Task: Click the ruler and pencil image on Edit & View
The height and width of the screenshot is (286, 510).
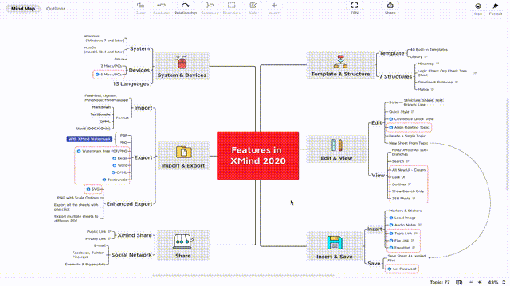Action: pos(337,145)
